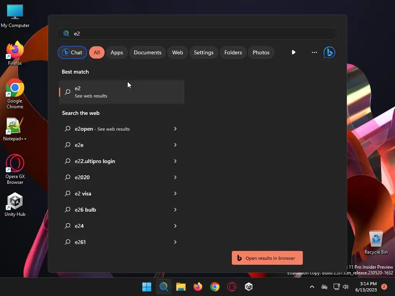Image resolution: width=395 pixels, height=296 pixels.
Task: Select the Documents filter tab
Action: click(148, 52)
